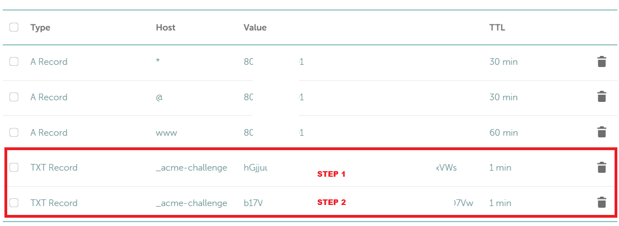This screenshot has height=226, width=619.
Task: Open type selector for first TXT Record
Action: click(x=54, y=167)
